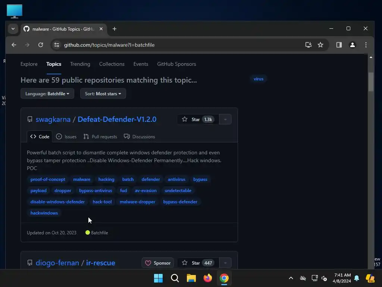Click the defender topic tag
Image resolution: width=382 pixels, height=287 pixels.
point(151,179)
